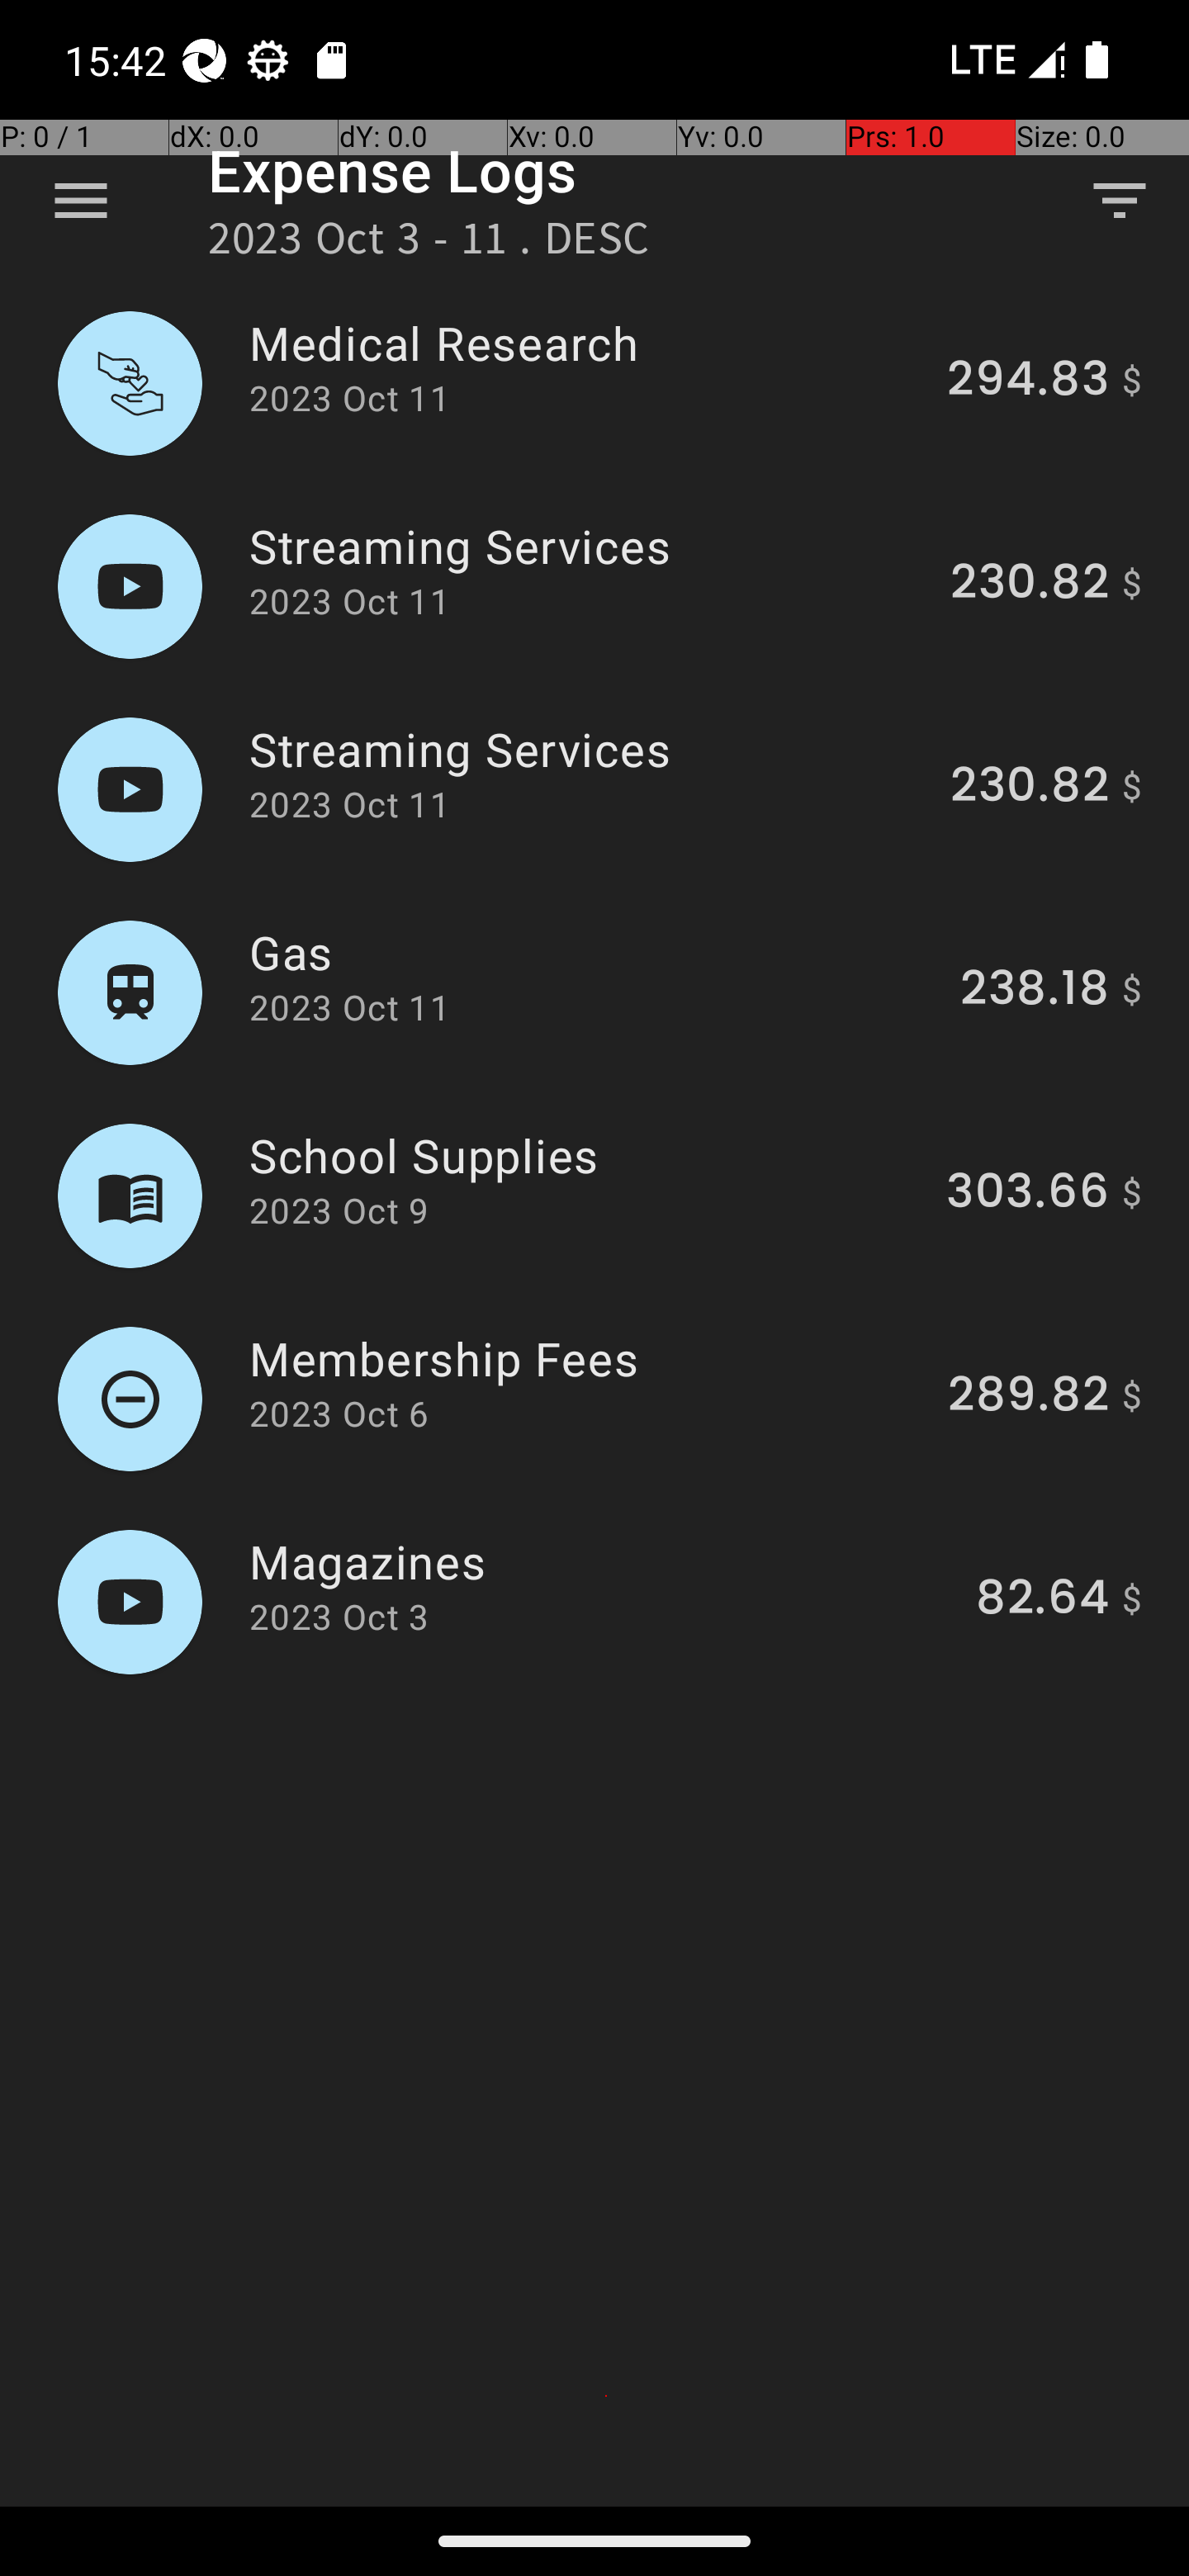Tap the Expense Logs title

pos(392,171)
